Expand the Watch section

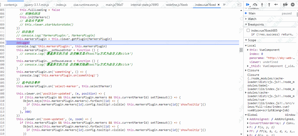[x=246, y=19]
